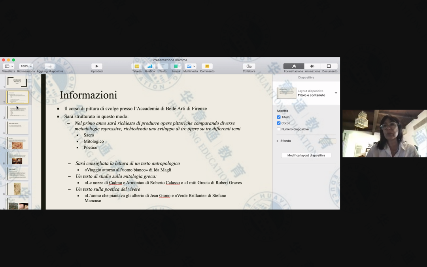The height and width of the screenshot is (267, 427).
Task: Click the Sfondo background color swatch
Action: 328,141
